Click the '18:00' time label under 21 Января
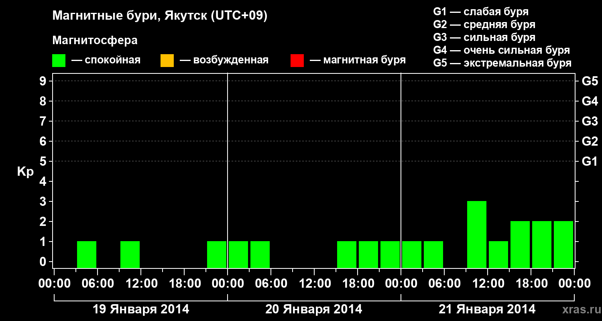 pyautogui.click(x=531, y=284)
